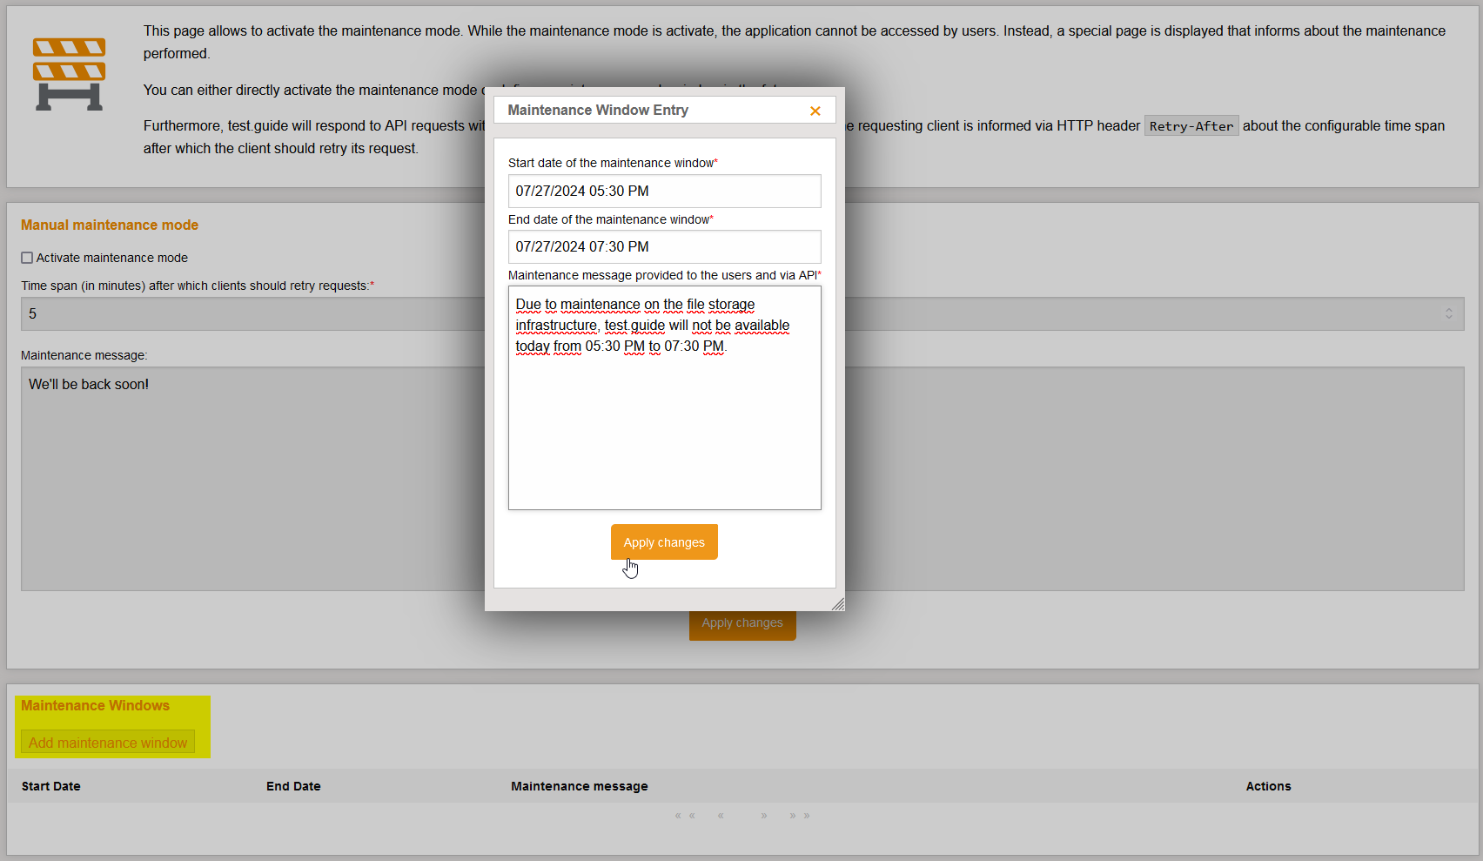This screenshot has height=861, width=1483.
Task: Close the Maintenance Window Entry dialog
Action: [815, 111]
